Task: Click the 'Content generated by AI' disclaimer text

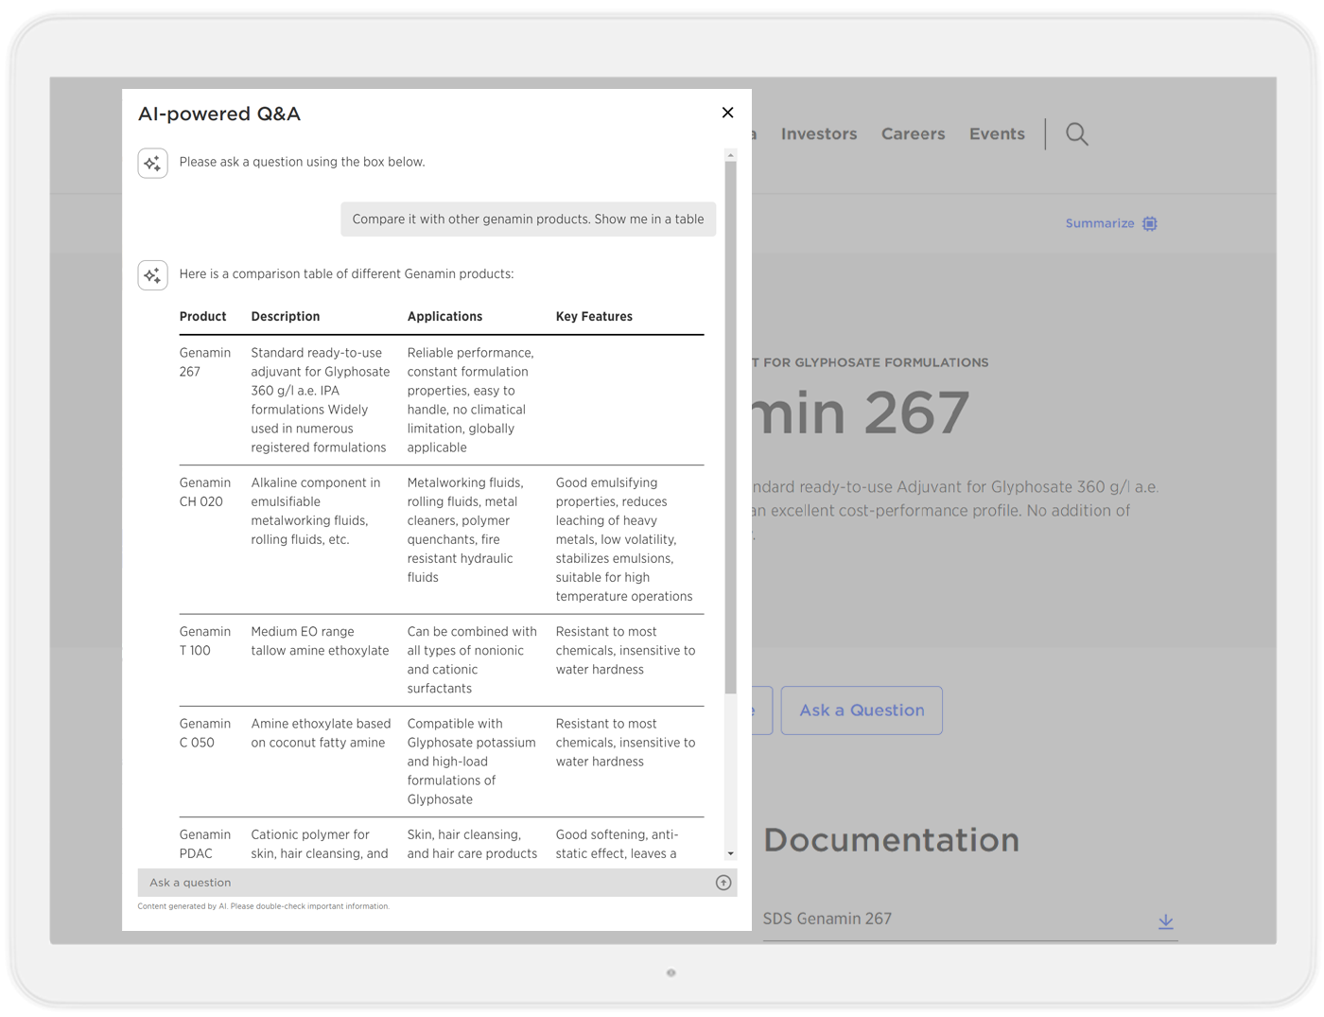Action: (x=264, y=906)
